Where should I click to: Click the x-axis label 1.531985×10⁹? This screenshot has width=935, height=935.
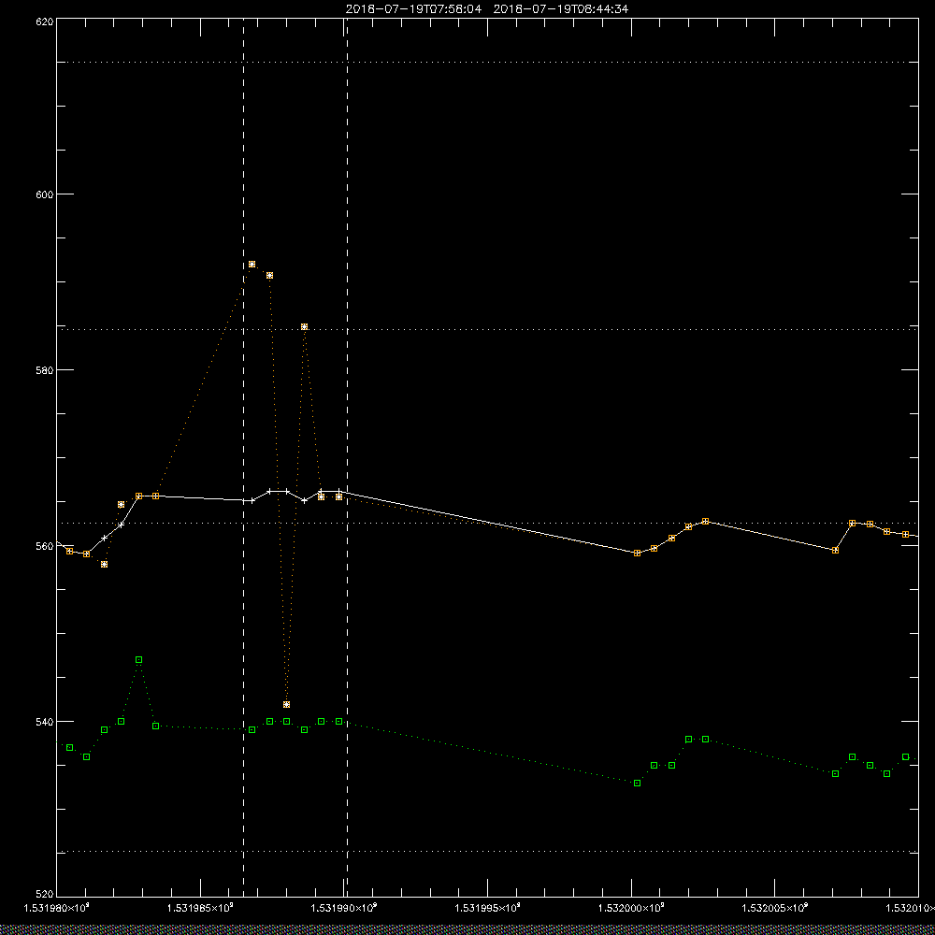[x=200, y=908]
